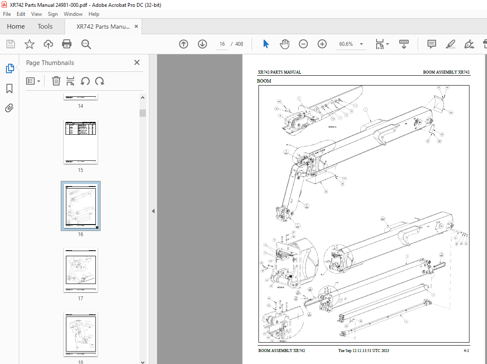
Task: Open the Window menu
Action: pyautogui.click(x=73, y=14)
